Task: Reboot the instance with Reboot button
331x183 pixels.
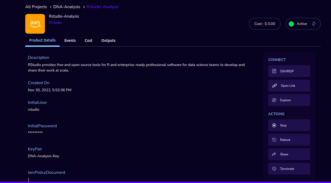Action: (x=289, y=140)
